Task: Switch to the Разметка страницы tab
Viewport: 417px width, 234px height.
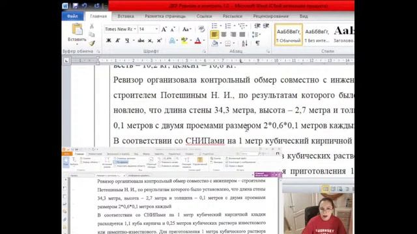Action: click(165, 16)
